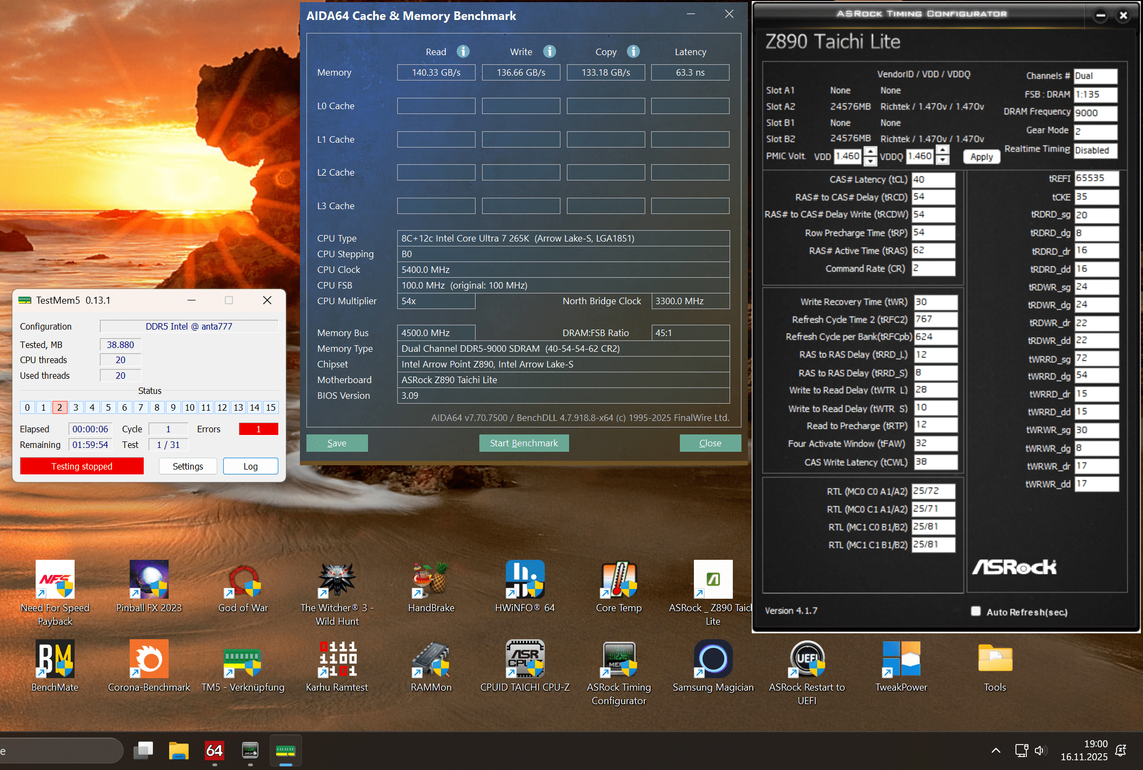
Task: Enable the Auto Refresh checkbox
Action: tap(975, 611)
